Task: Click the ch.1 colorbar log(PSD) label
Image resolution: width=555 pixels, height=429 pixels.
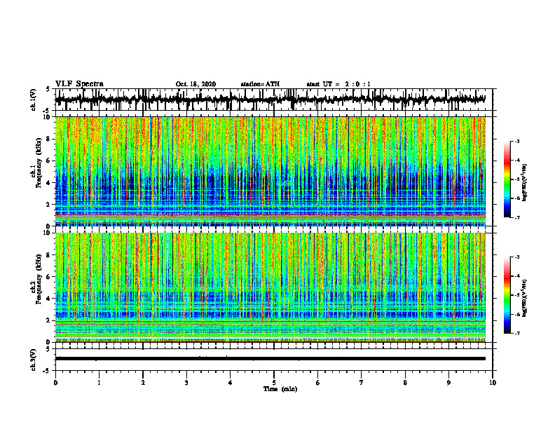Action: click(x=526, y=183)
